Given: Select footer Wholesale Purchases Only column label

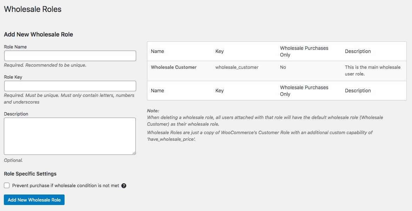Looking at the screenshot, I should tap(304, 91).
